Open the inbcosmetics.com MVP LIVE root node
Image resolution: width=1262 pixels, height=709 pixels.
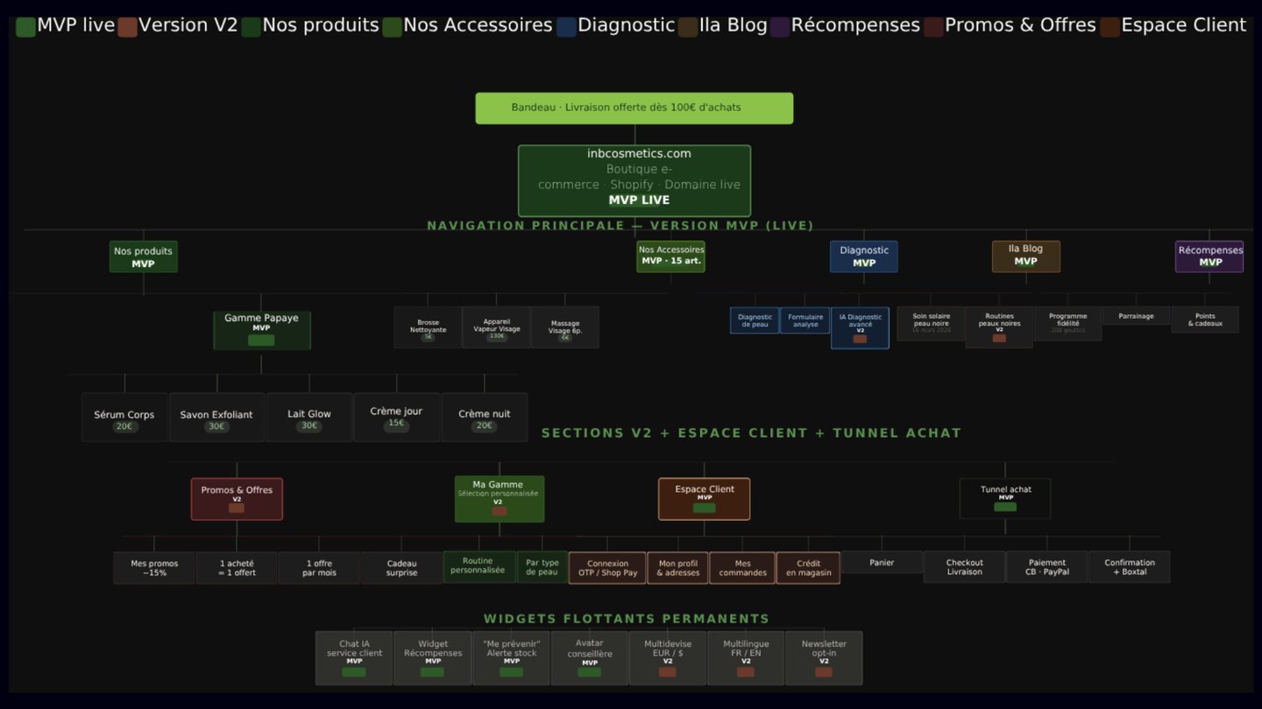[635, 181]
